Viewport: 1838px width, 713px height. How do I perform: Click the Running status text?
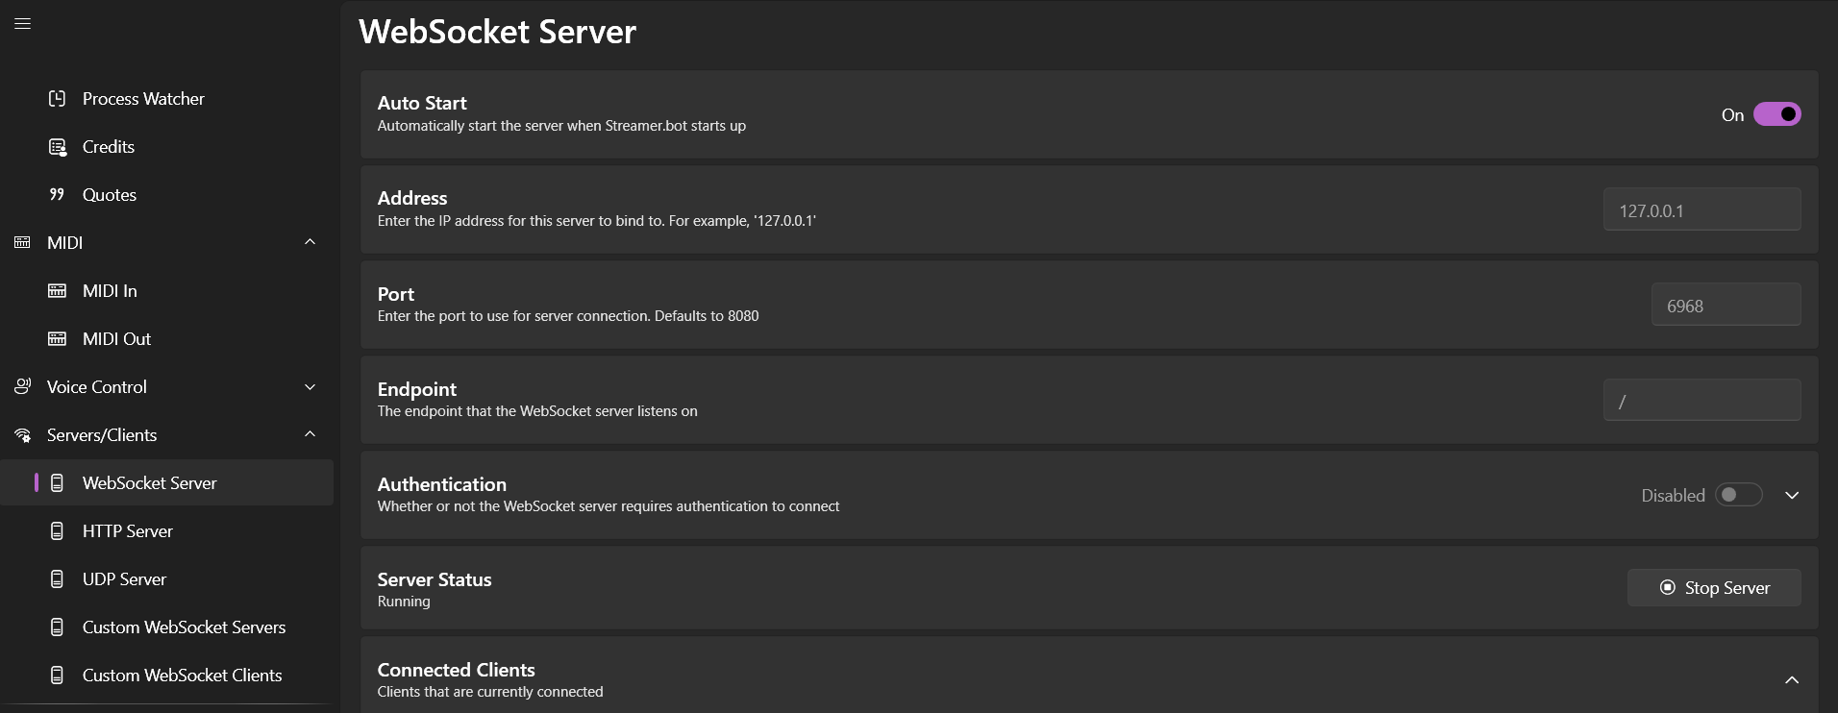[404, 602]
